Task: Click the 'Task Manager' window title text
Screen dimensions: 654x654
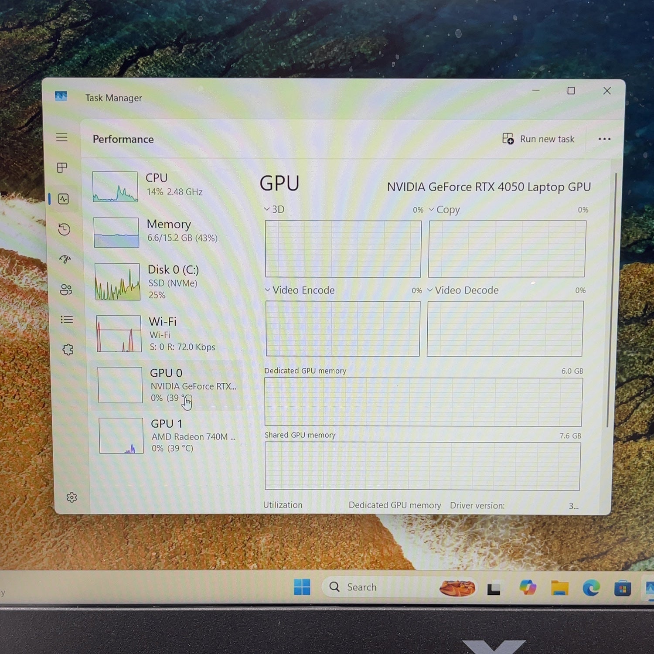Action: pyautogui.click(x=114, y=98)
